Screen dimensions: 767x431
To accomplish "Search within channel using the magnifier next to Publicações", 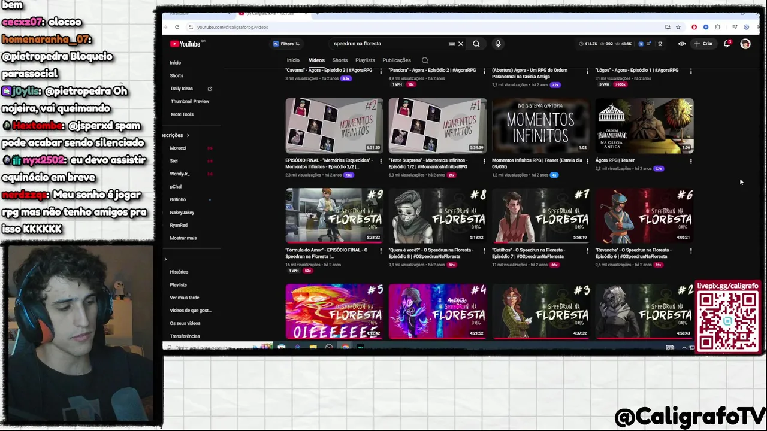I will [425, 60].
